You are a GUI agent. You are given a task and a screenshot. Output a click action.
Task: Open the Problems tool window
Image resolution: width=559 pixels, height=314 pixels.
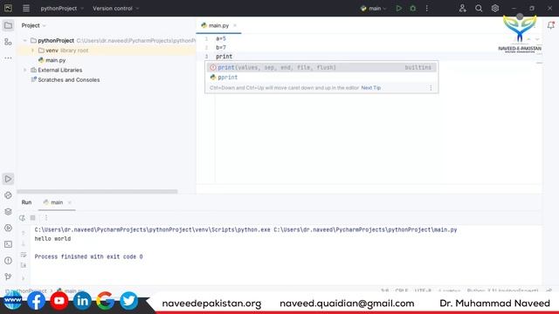8,261
